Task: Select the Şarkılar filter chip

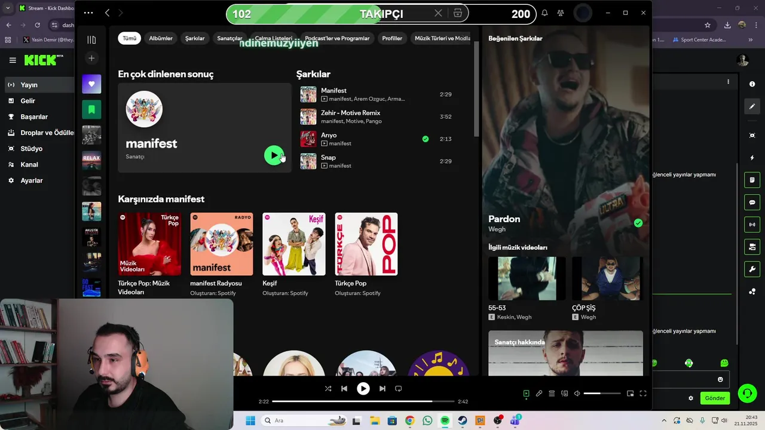Action: pos(195,38)
